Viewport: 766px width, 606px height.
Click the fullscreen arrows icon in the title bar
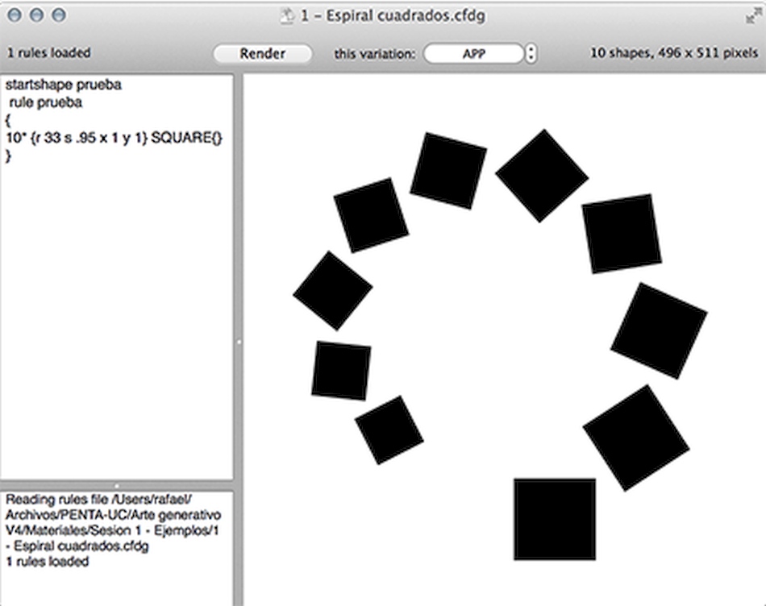coord(753,15)
